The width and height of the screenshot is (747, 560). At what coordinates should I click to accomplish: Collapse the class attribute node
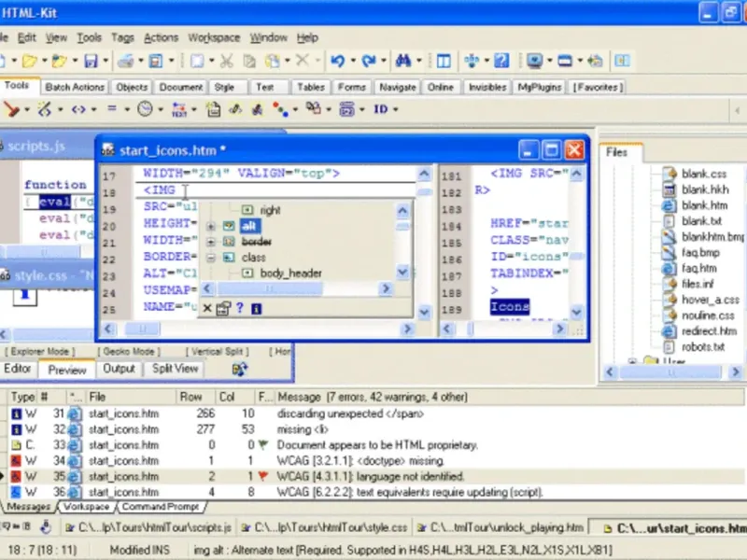pos(211,258)
